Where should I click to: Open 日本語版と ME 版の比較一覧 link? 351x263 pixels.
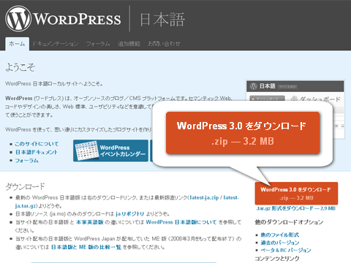click(86, 247)
